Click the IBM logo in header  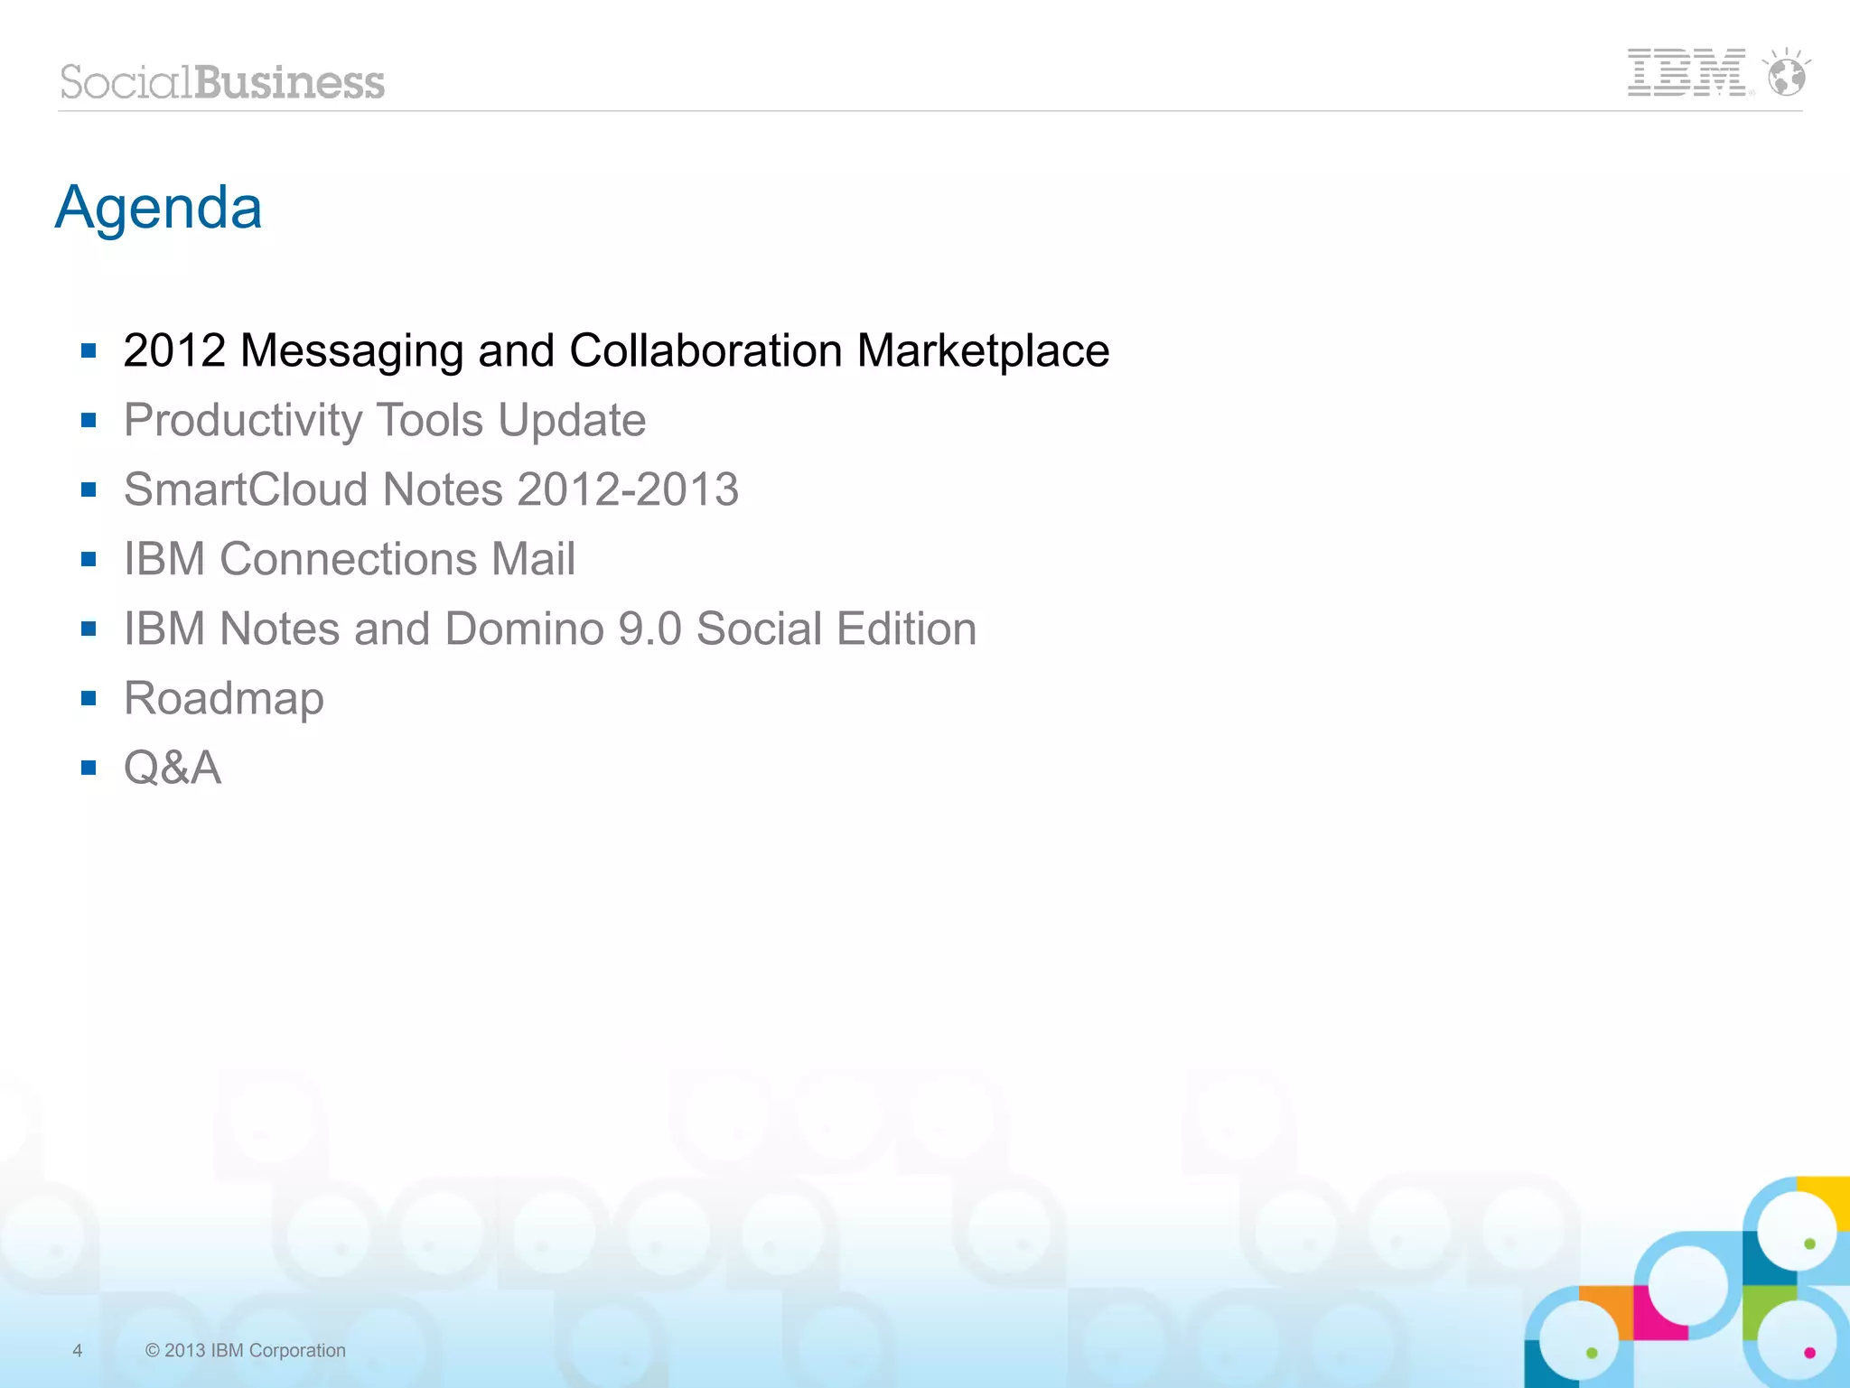coord(1686,72)
